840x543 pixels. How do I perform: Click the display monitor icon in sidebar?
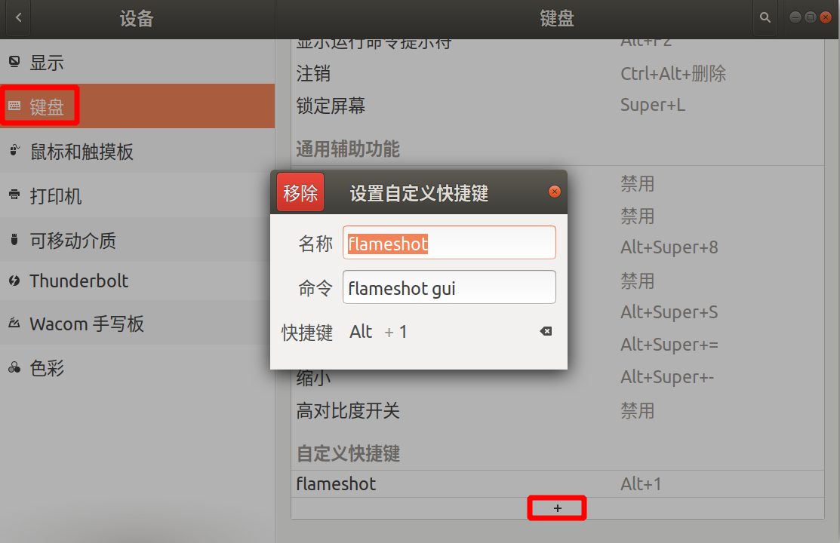pyautogui.click(x=14, y=62)
